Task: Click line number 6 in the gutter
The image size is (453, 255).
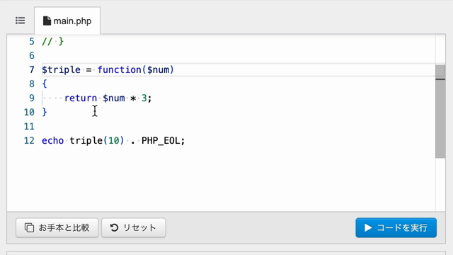Action: click(31, 55)
